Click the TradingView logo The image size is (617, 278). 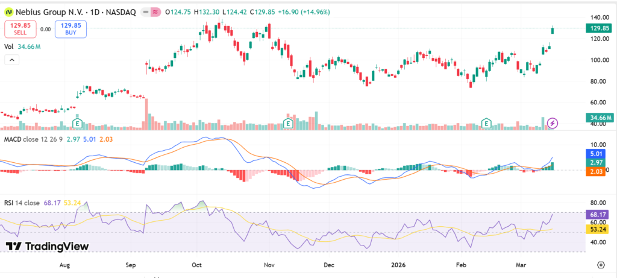coord(47,246)
